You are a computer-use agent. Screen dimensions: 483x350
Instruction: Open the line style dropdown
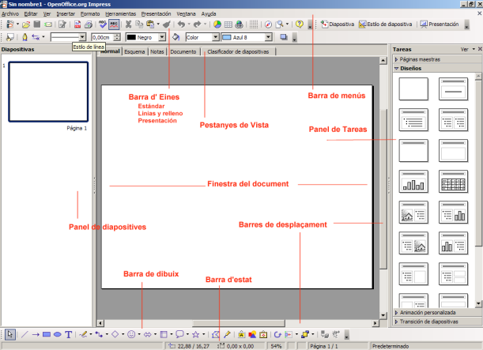(82, 37)
